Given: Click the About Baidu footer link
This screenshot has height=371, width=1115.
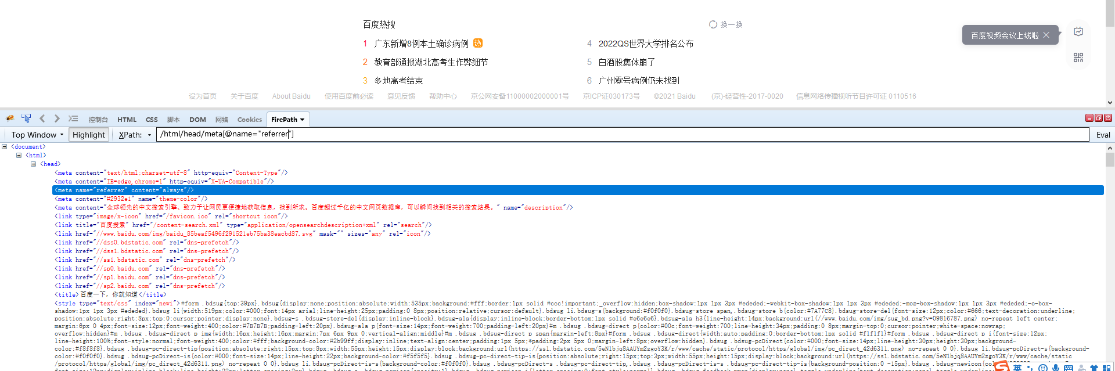Looking at the screenshot, I should click(x=292, y=96).
